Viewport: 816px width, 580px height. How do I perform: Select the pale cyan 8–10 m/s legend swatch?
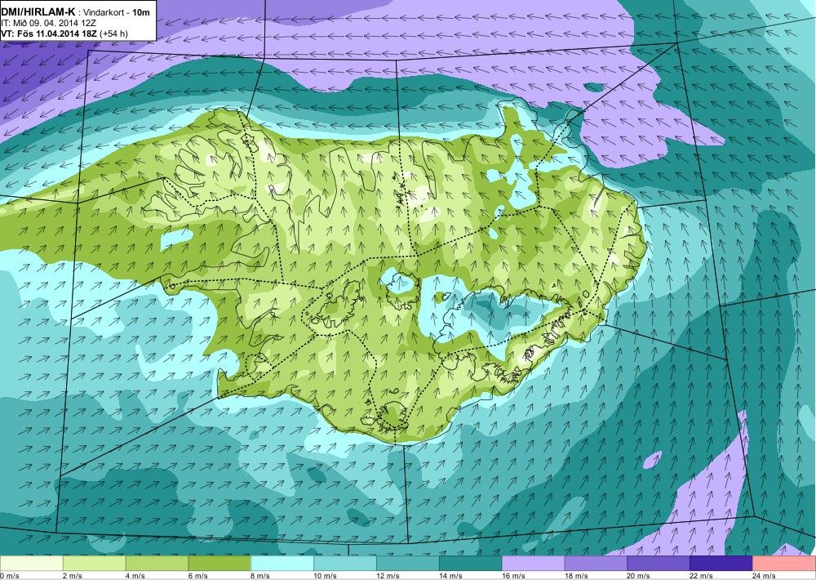[x=282, y=564]
